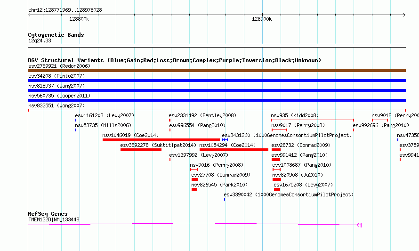Click the TMEM132D|NM_133448 gene label
Viewport: 419px width, 251px height.
tap(54, 219)
